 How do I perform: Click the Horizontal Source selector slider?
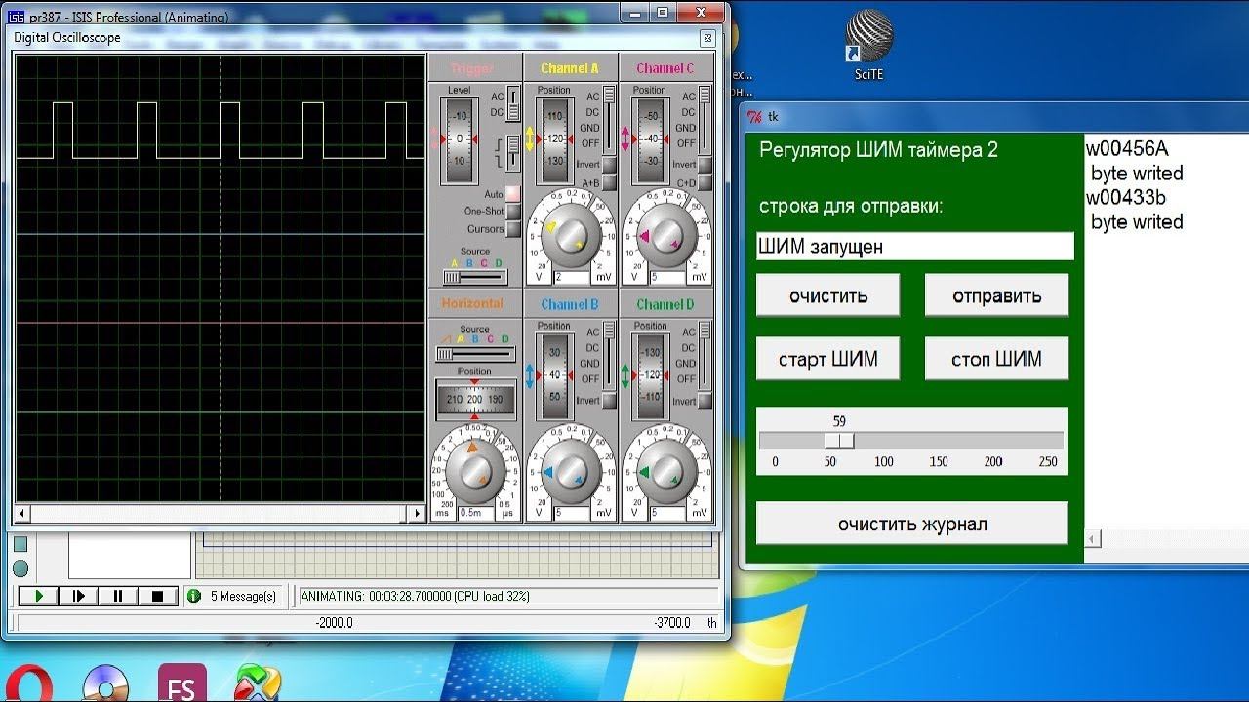[475, 353]
